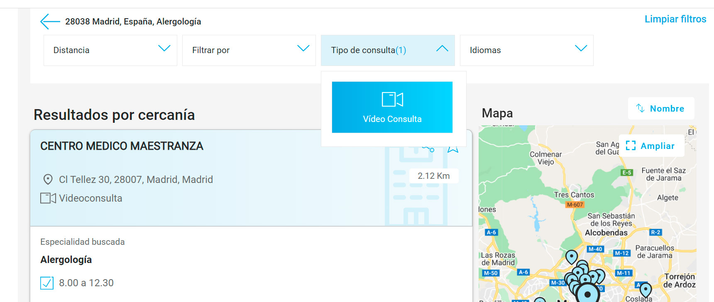Viewport: 714px width, 302px height.
Task: Click the favorite star icon on the Maestranza card
Action: [x=453, y=149]
